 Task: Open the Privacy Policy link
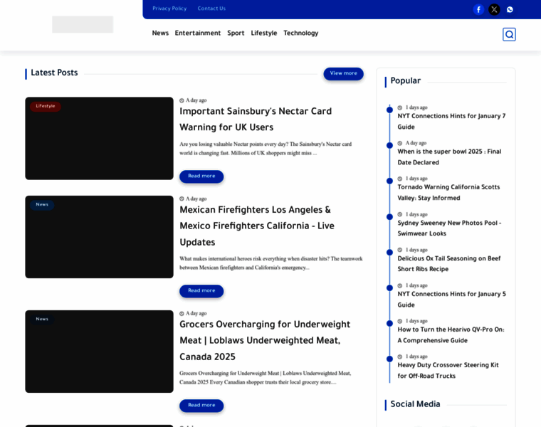pos(169,9)
